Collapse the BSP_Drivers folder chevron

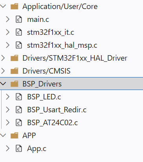3,84
